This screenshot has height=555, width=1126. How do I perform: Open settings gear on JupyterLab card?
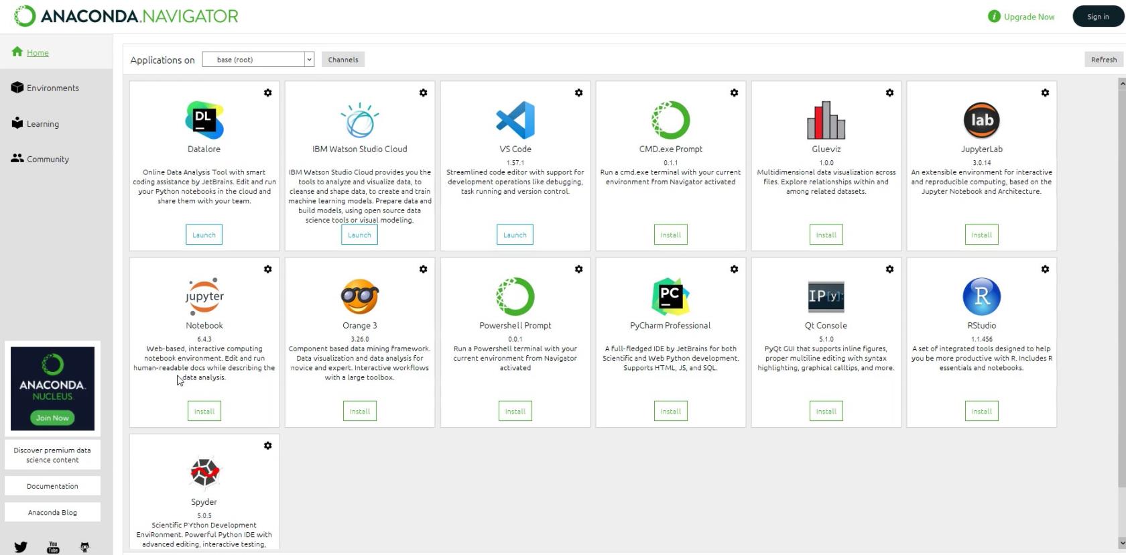point(1045,92)
